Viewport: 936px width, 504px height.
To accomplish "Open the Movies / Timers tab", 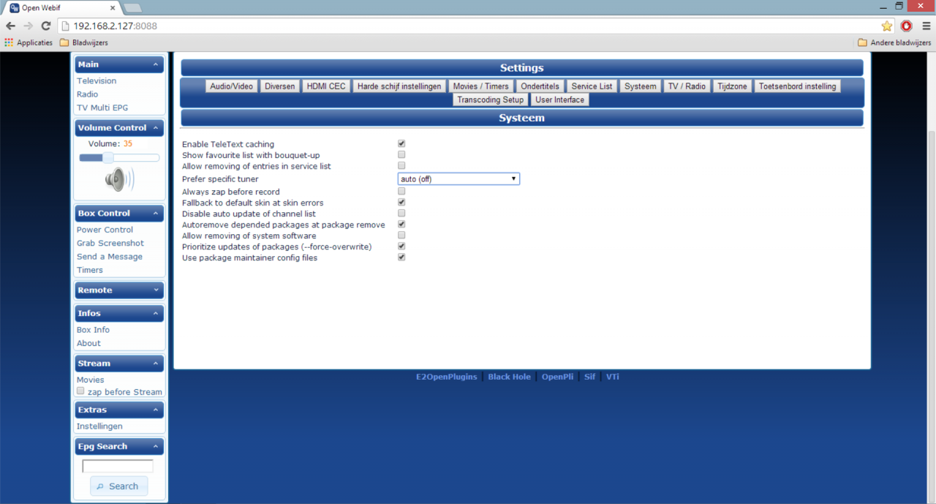I will click(480, 86).
